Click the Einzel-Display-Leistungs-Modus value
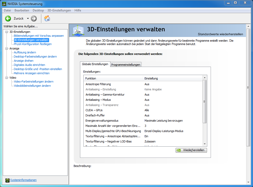Viewport: 253px width, 187px height. point(164,131)
